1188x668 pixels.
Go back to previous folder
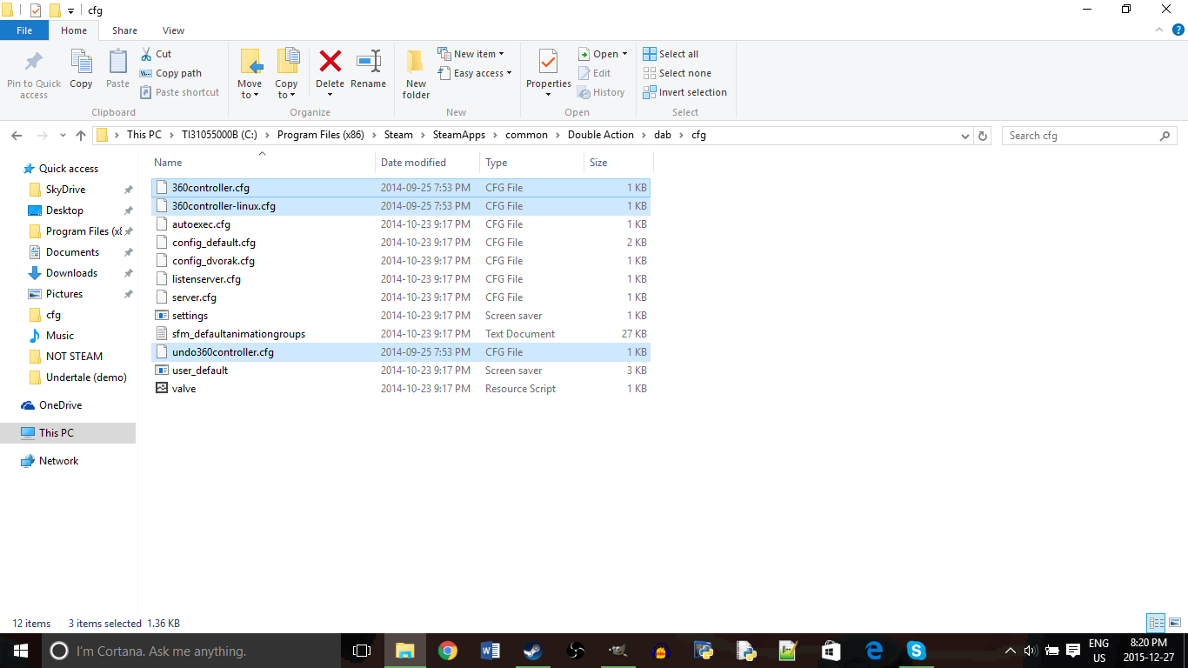17,136
